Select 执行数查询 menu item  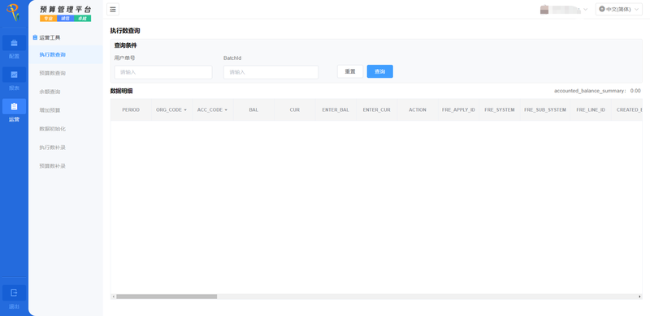pyautogui.click(x=66, y=54)
